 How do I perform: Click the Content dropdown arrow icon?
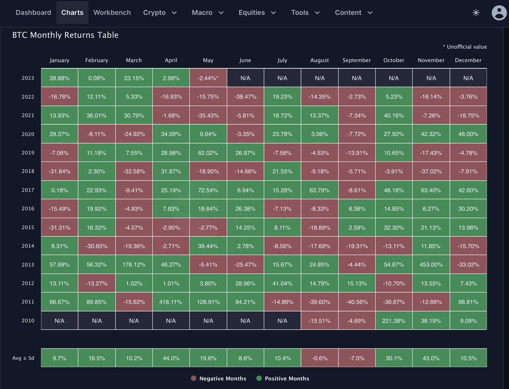click(x=369, y=13)
